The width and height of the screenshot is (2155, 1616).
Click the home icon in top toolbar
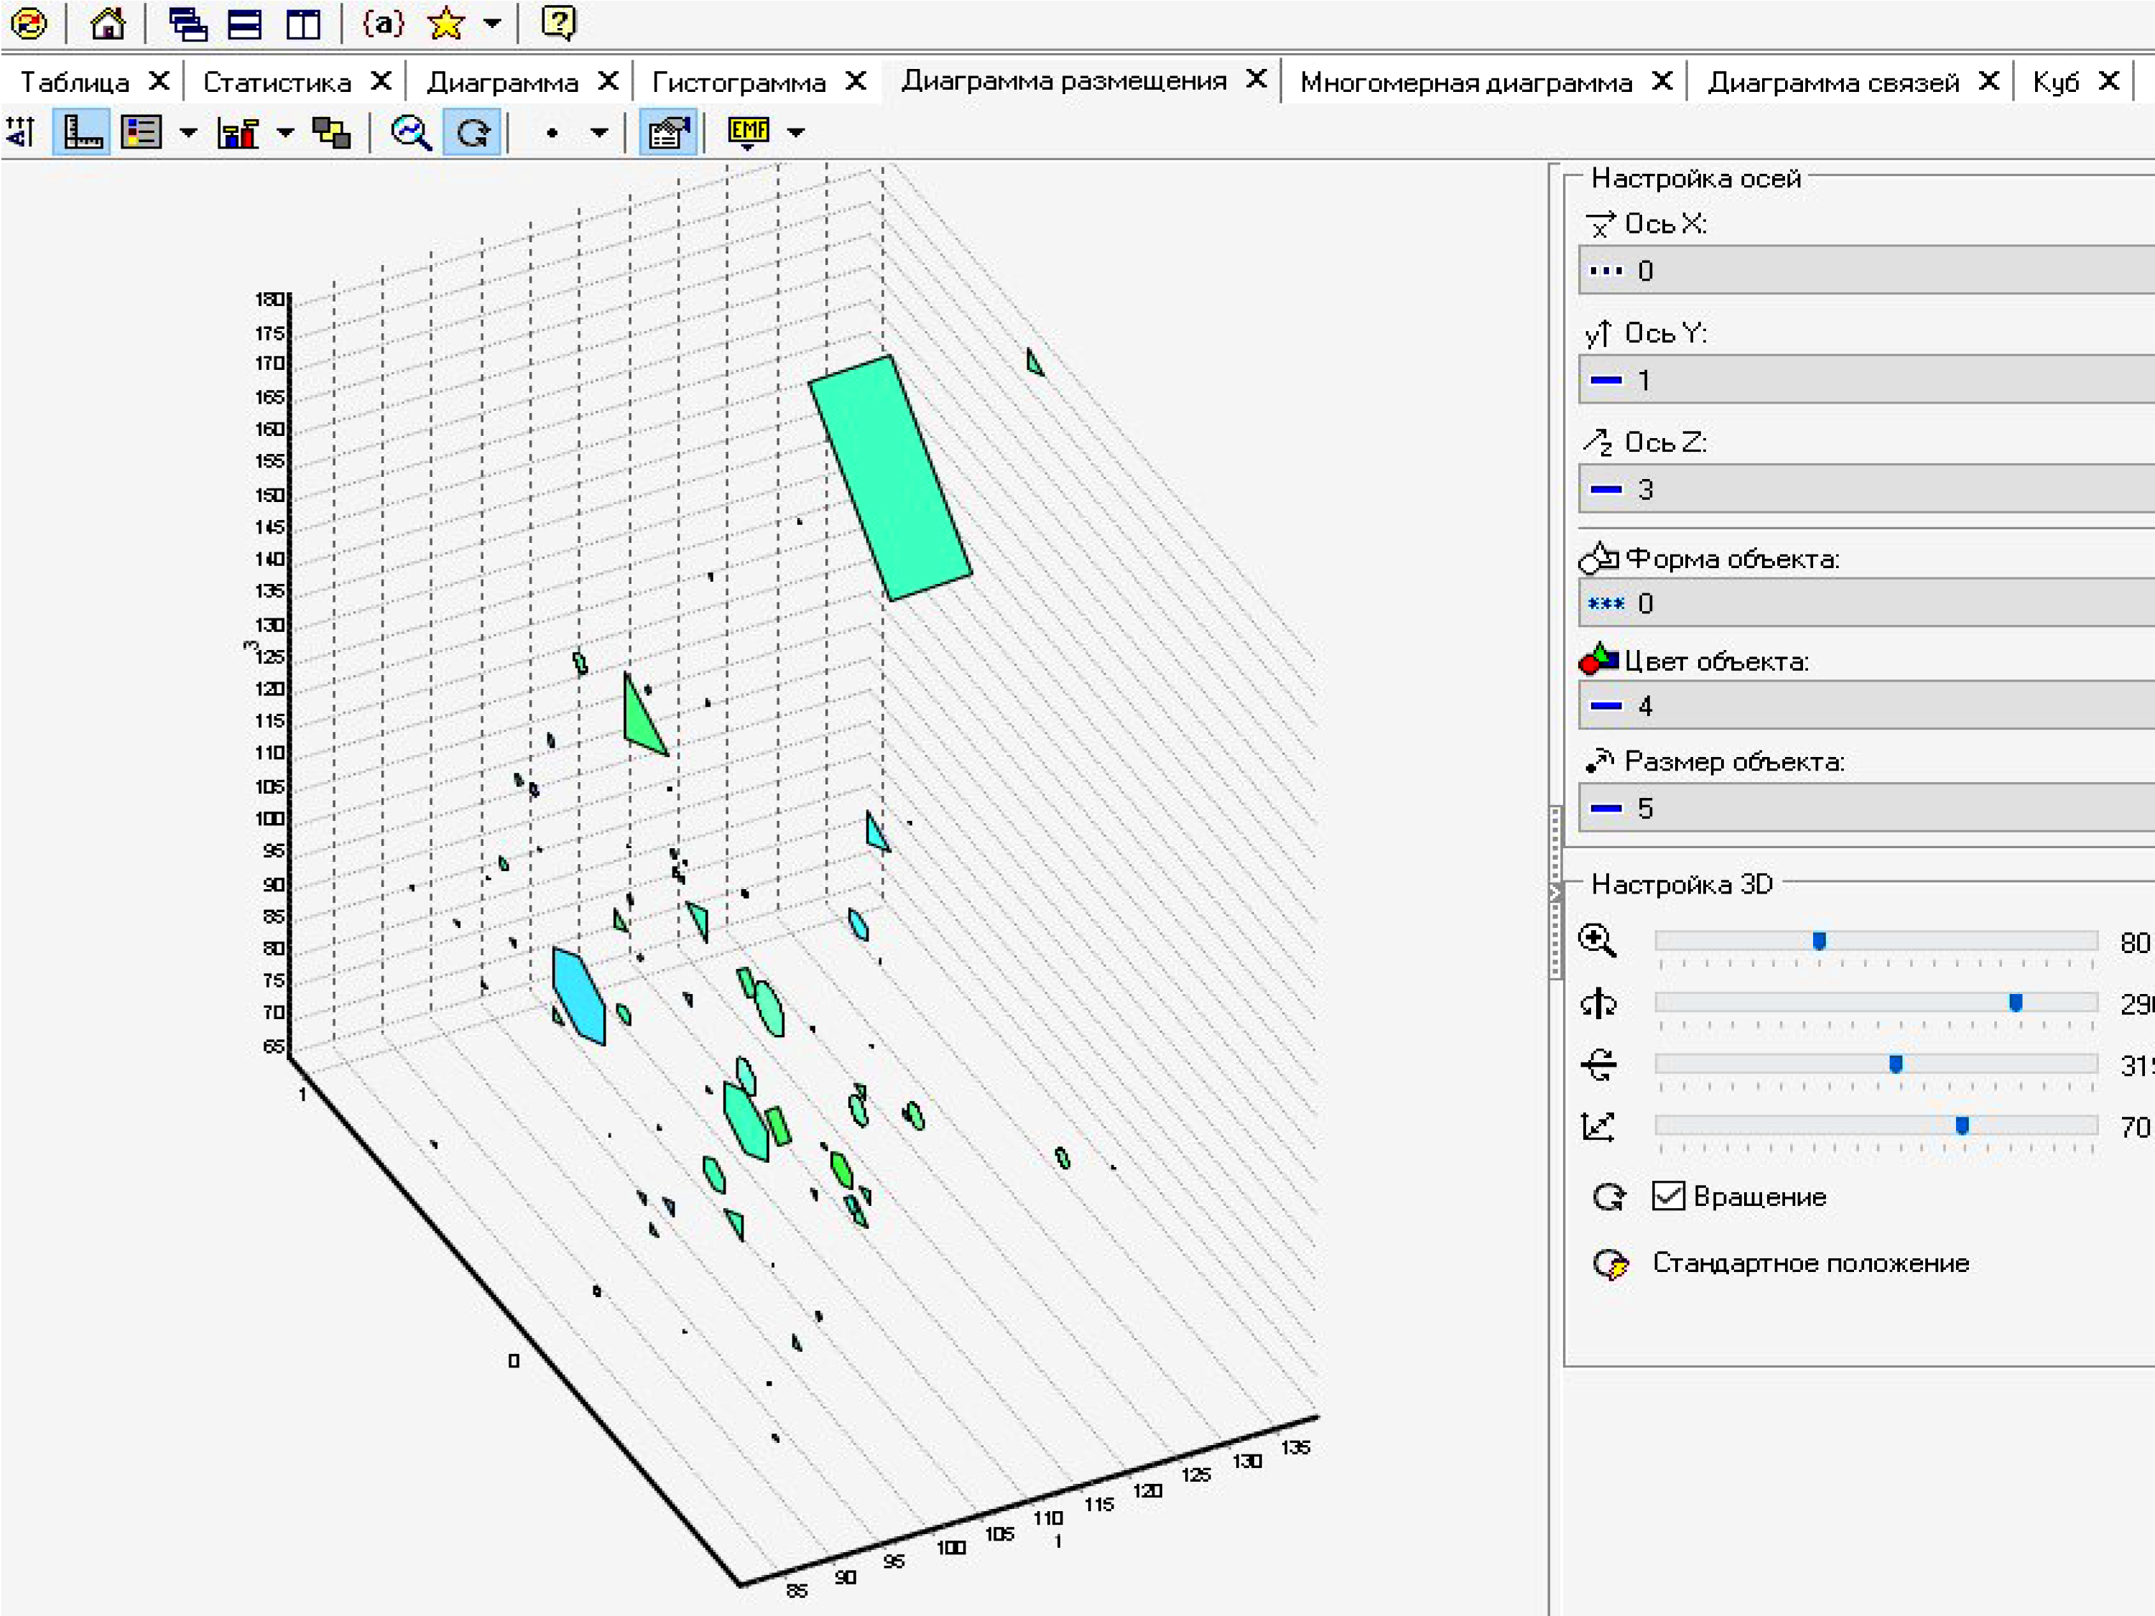107,24
